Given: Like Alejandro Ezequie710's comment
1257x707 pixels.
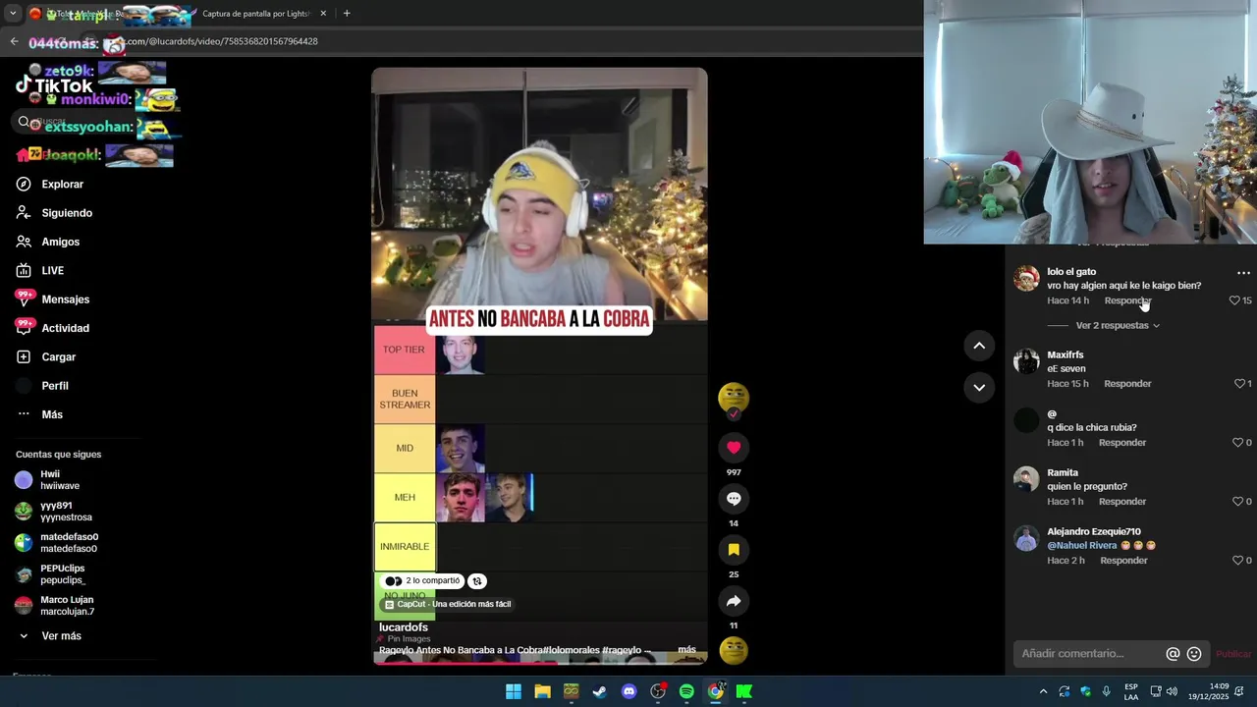Looking at the screenshot, I should pos(1237,561).
